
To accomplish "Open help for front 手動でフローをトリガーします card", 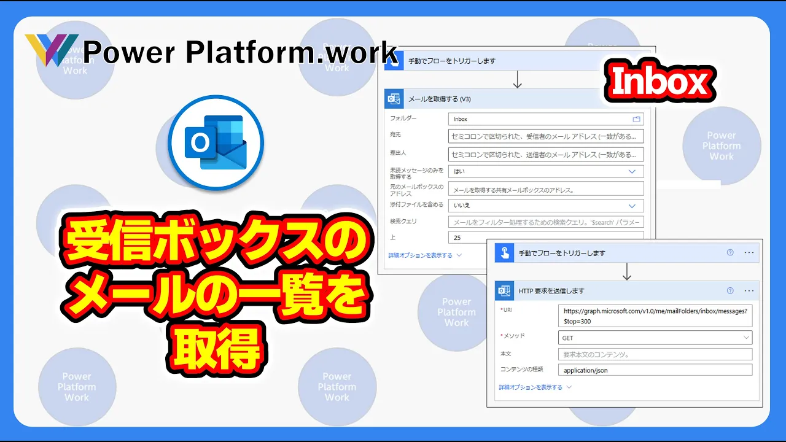I will tap(730, 252).
